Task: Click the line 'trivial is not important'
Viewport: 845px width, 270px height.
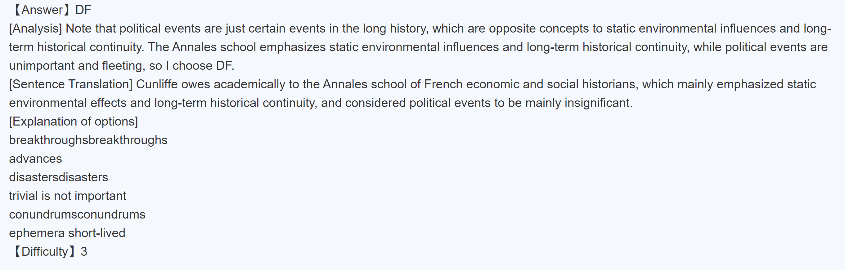Action: [67, 196]
